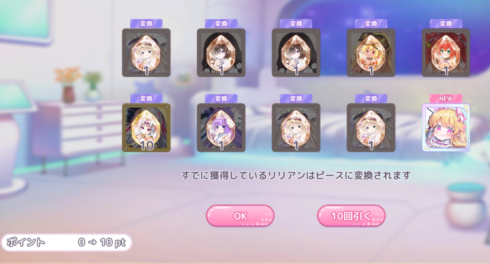The width and height of the screenshot is (490, 264).
Task: Tap the 変換 label above red-haired crystal
Action: click(x=446, y=23)
